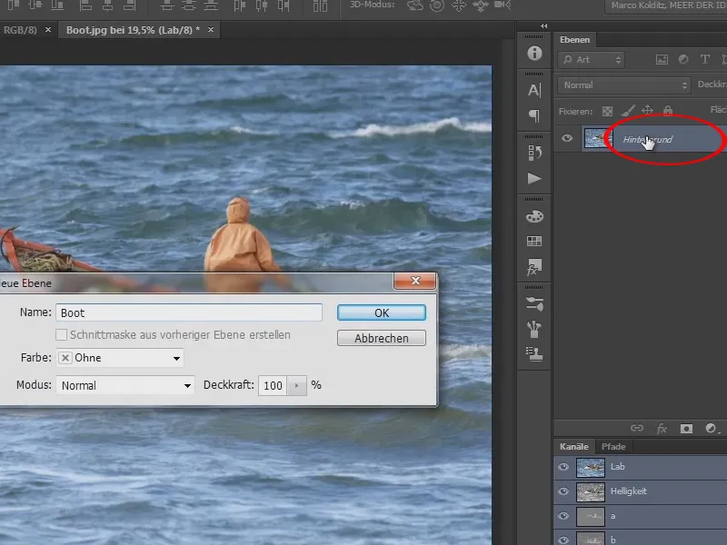Open the Actions panel play icon
The width and height of the screenshot is (727, 545).
(x=534, y=178)
